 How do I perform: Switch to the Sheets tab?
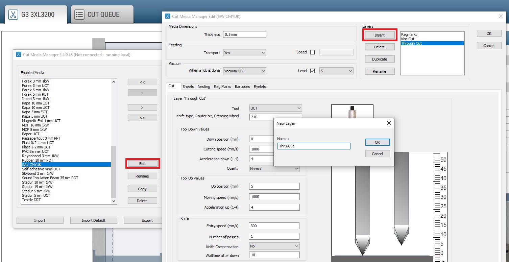point(188,87)
